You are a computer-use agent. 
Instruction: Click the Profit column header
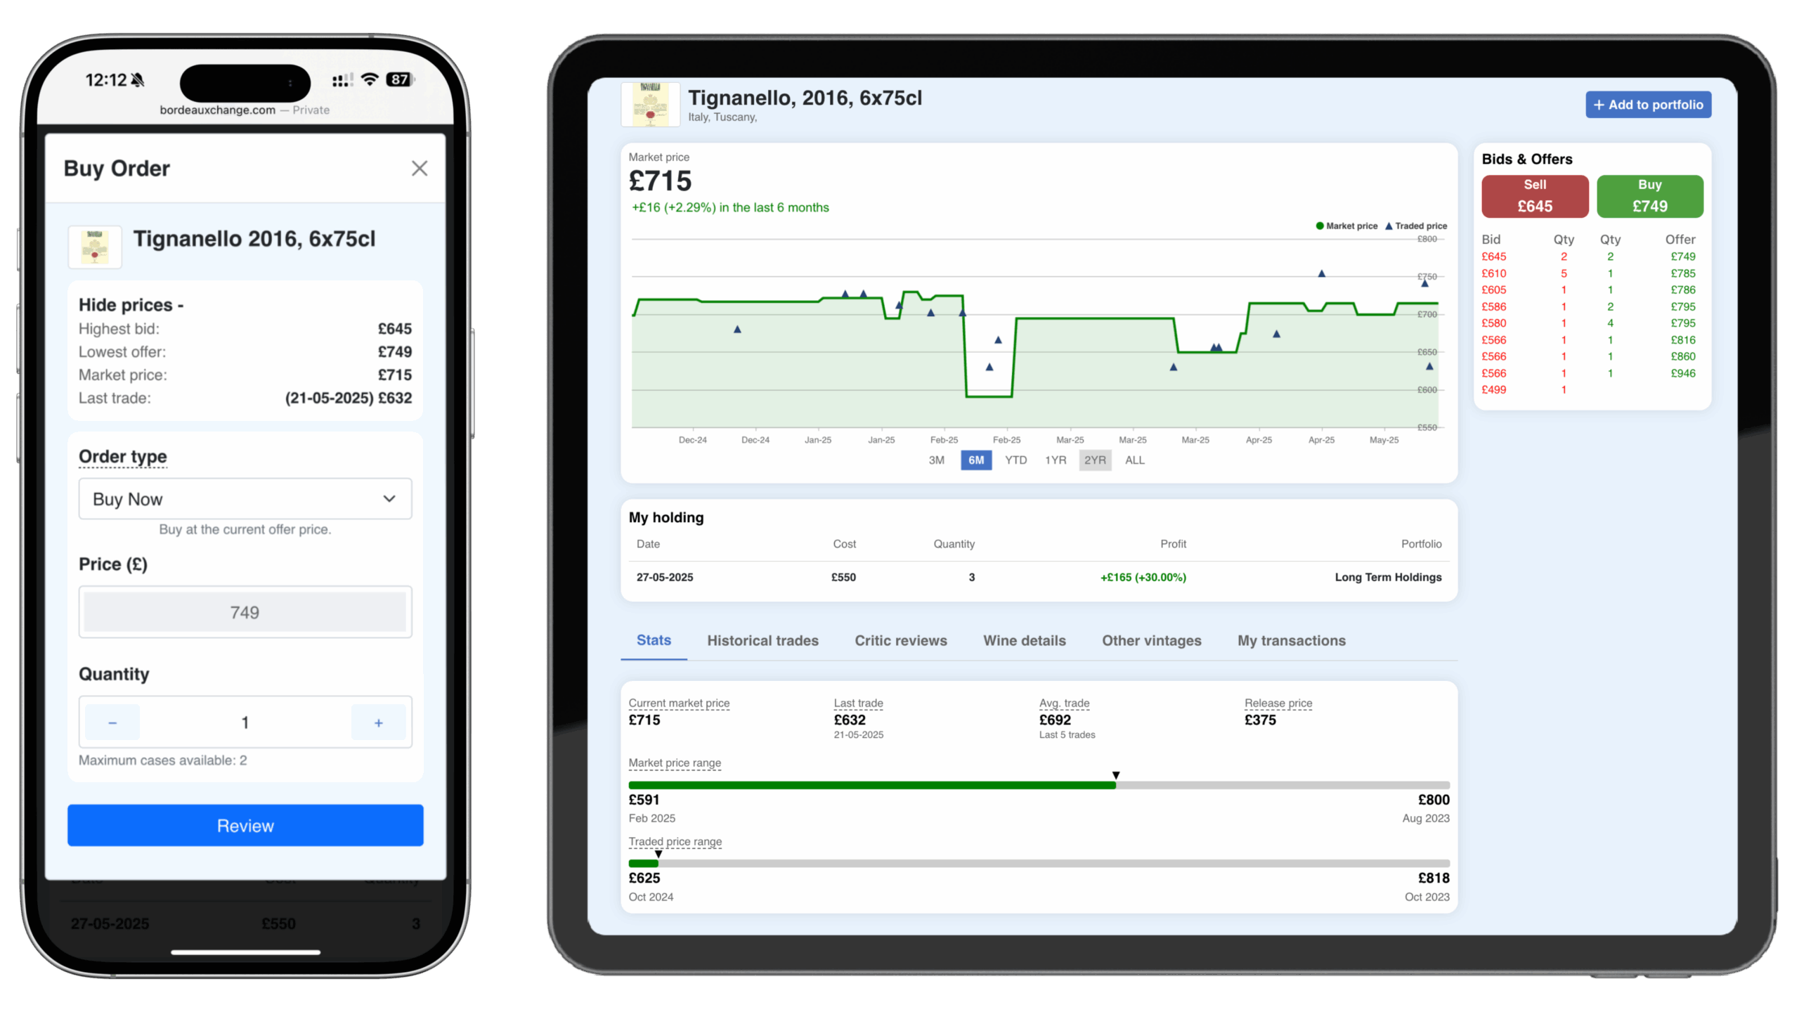[x=1172, y=544]
